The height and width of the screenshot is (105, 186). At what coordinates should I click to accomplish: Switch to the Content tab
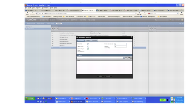(88, 41)
